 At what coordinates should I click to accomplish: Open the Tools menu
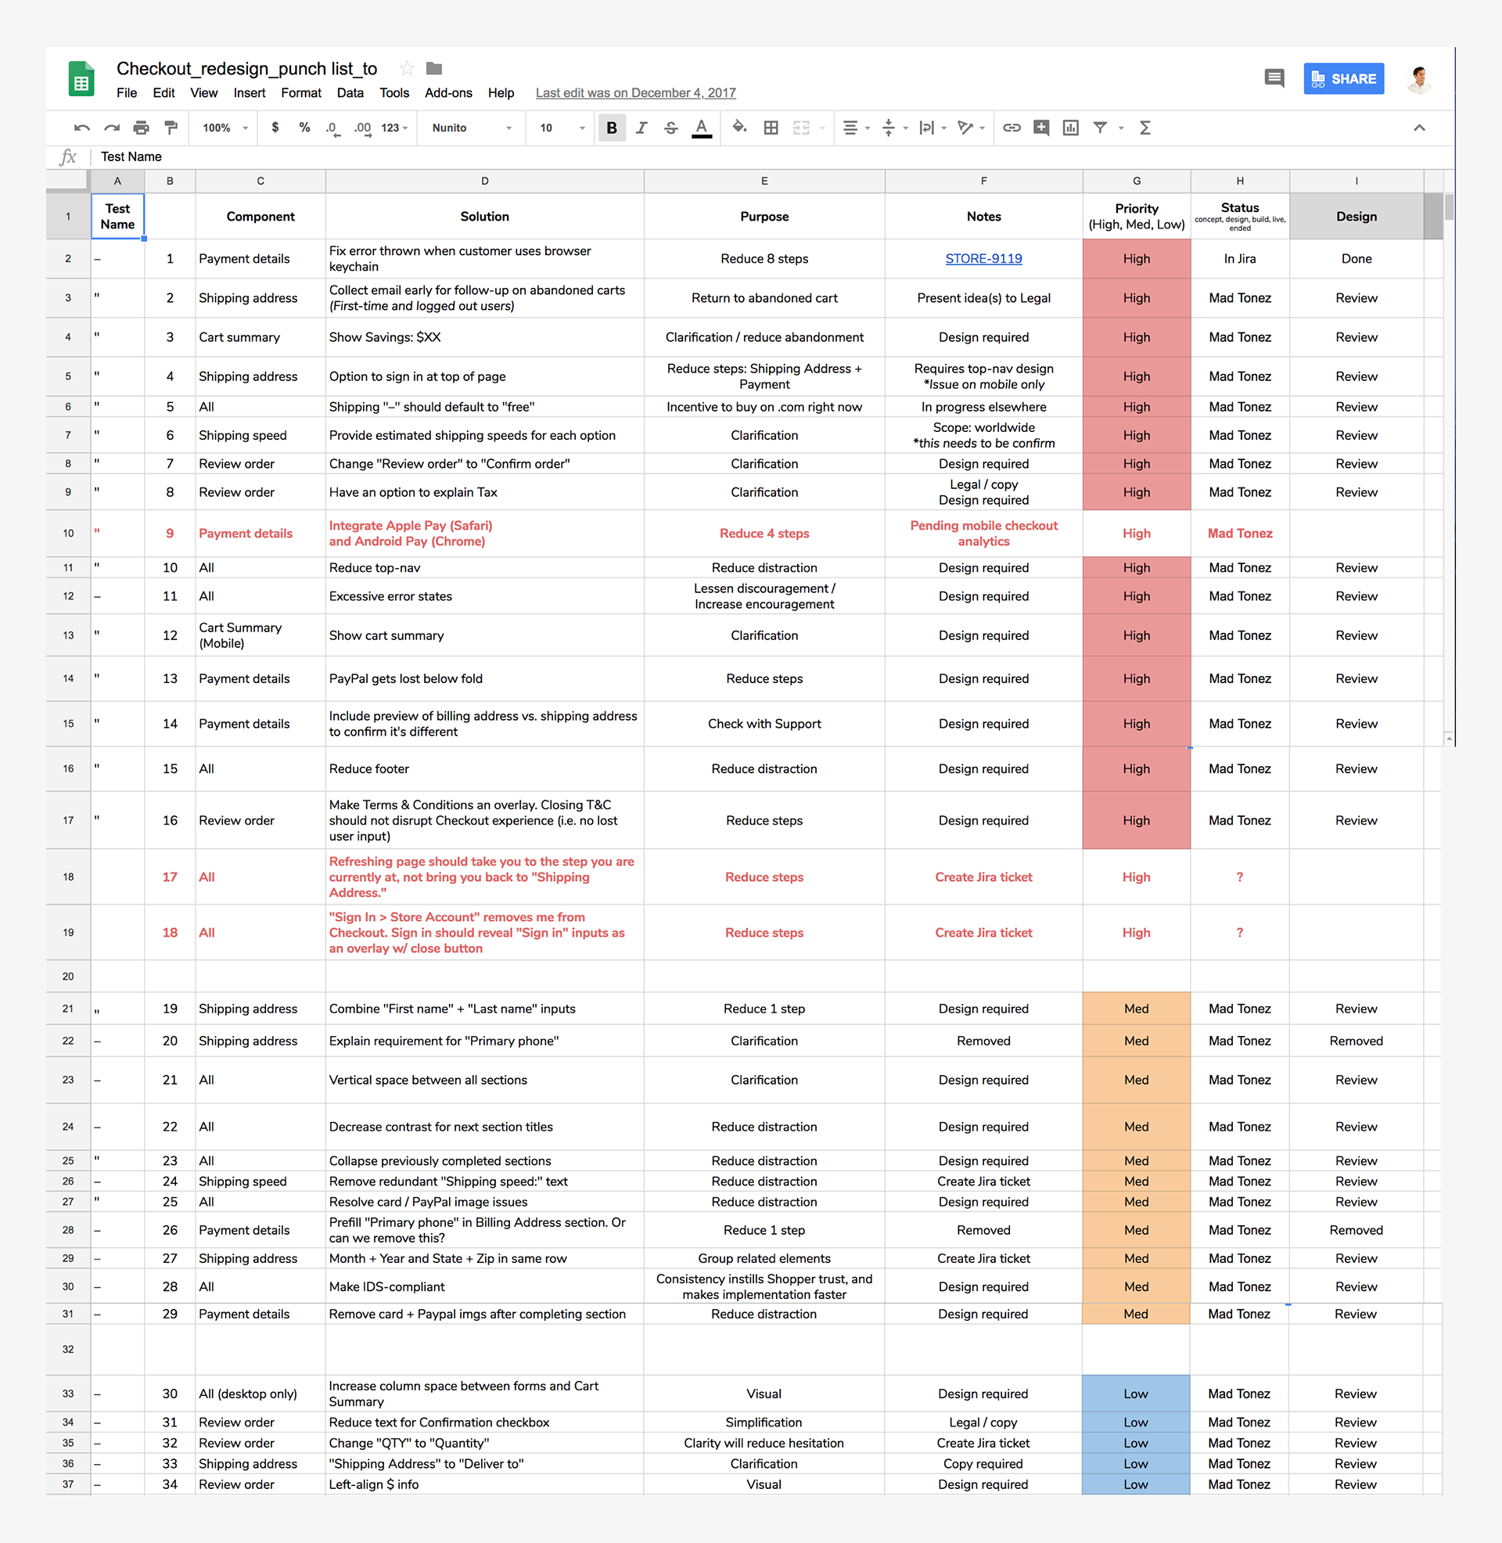click(x=394, y=93)
